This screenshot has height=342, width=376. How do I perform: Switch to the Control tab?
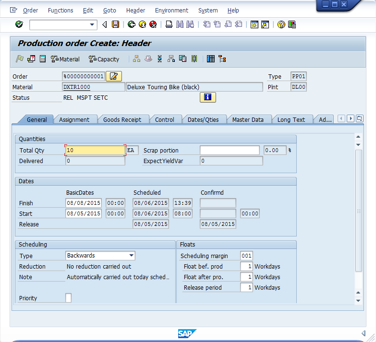pos(165,119)
